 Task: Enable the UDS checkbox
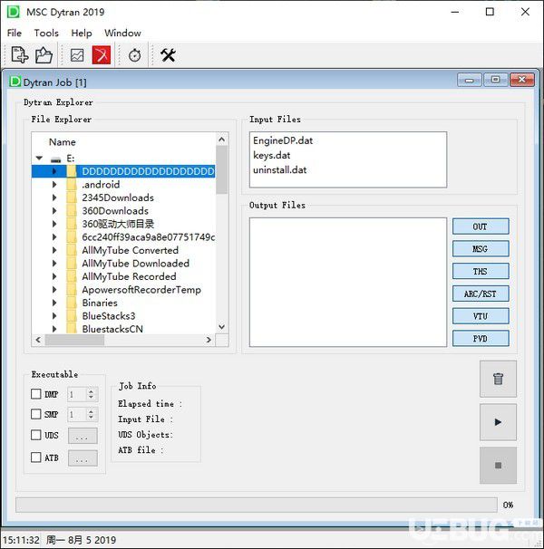pos(35,435)
